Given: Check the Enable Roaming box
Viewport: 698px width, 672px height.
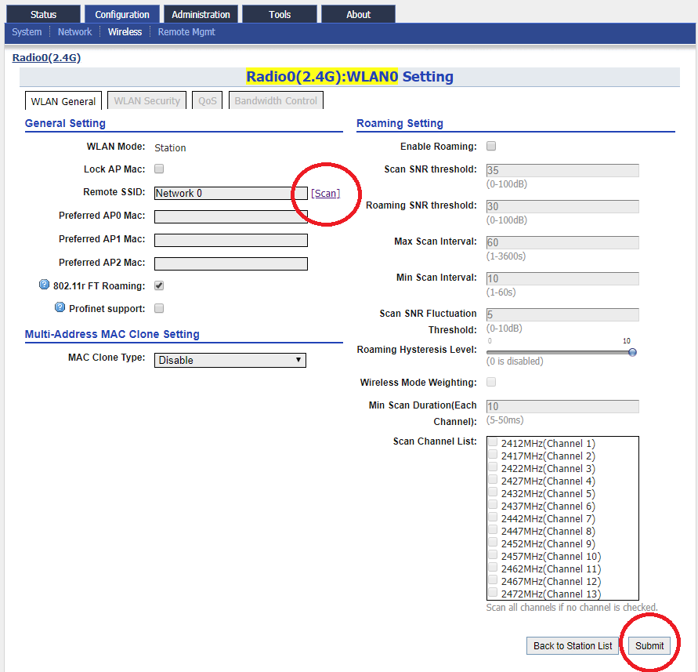Looking at the screenshot, I should (491, 146).
